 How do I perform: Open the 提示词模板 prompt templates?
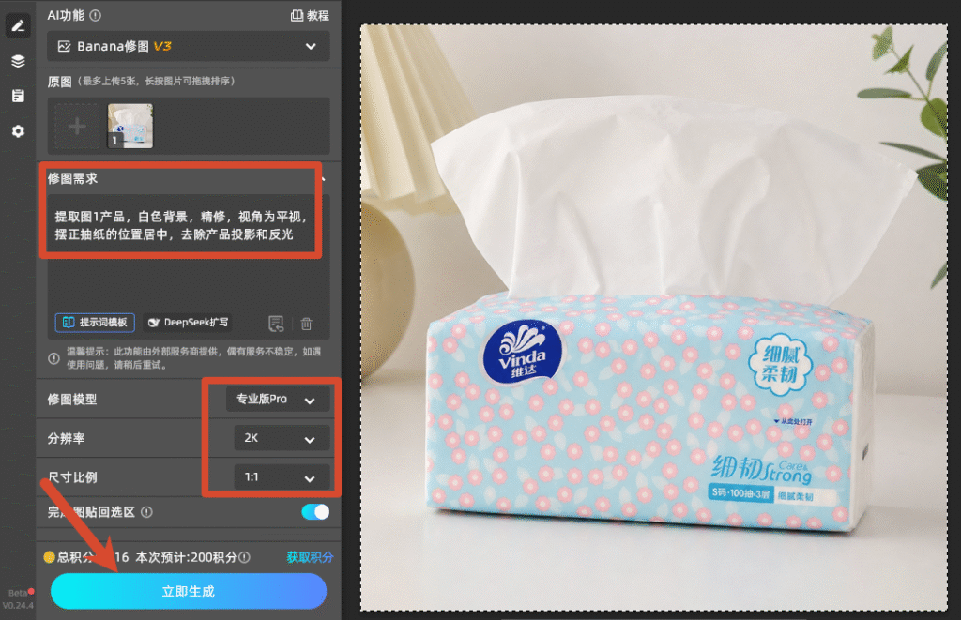point(95,323)
